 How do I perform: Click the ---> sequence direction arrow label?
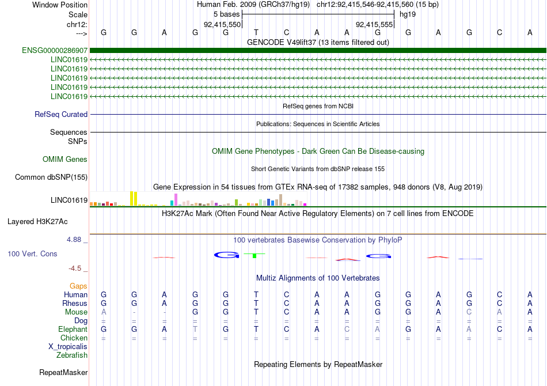tap(82, 33)
